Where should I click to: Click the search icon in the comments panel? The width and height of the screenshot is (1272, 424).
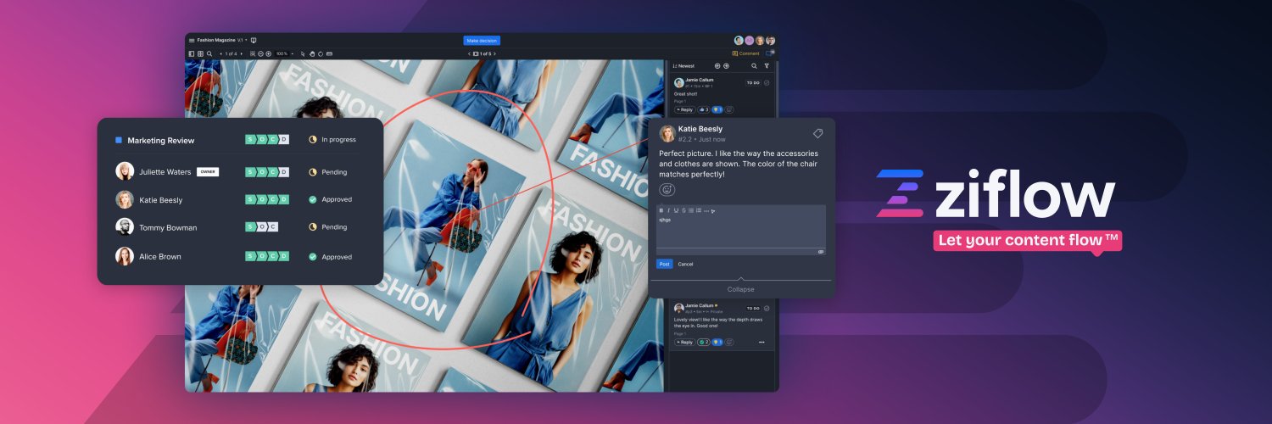tap(754, 66)
